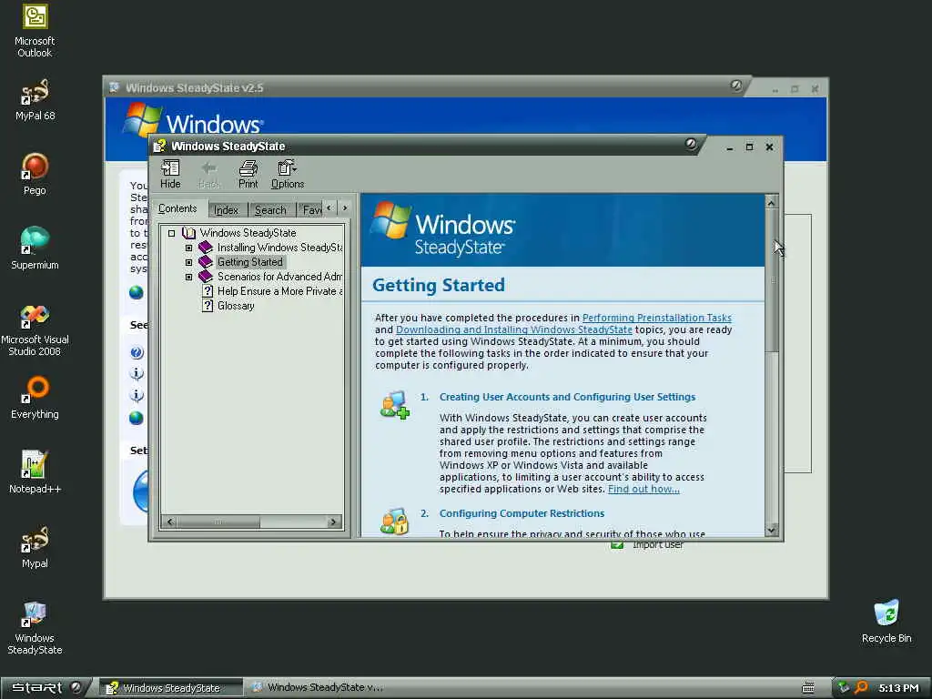Viewport: 932px width, 699px height.
Task: Click the help page scroll-up arrow
Action: coord(772,203)
